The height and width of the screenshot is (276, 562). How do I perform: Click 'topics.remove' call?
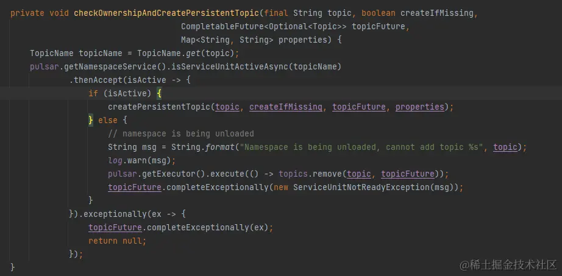[x=310, y=174]
